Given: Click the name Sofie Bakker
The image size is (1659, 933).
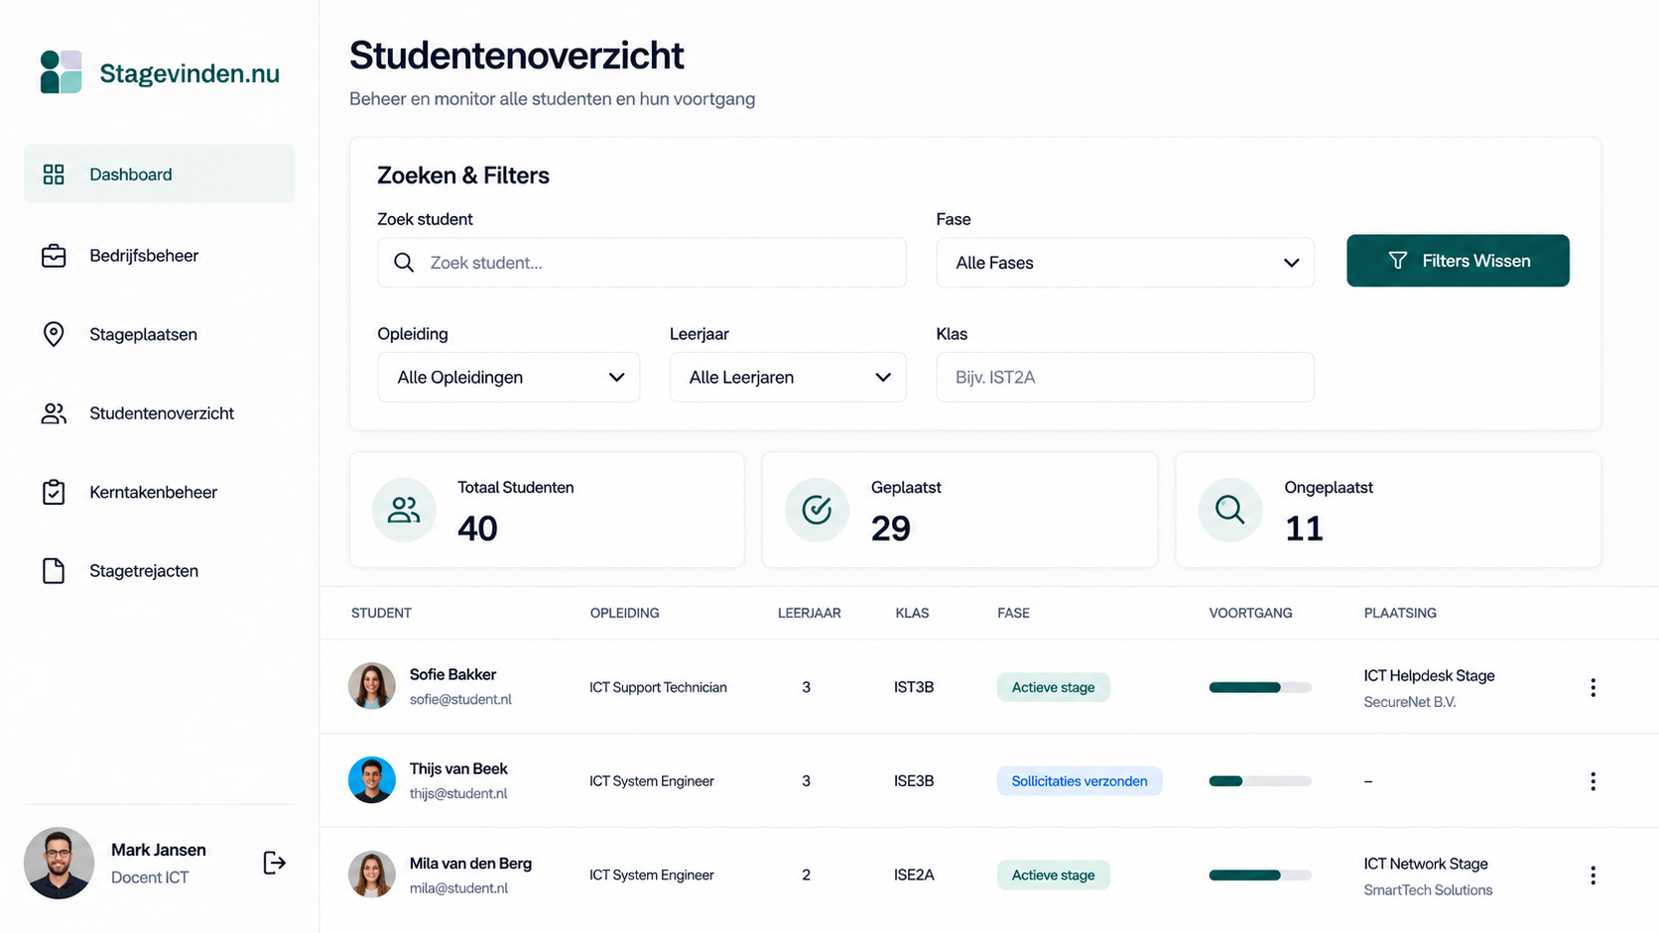Looking at the screenshot, I should point(452,674).
